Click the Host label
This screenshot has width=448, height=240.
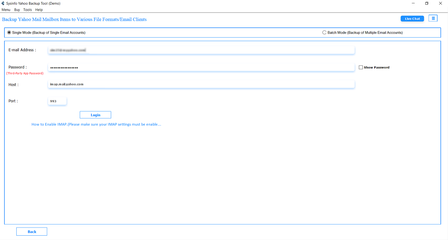(14, 85)
